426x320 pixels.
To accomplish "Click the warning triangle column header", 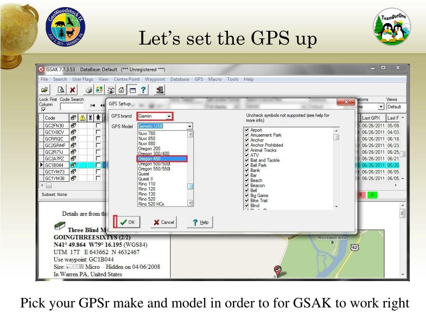I will (x=82, y=118).
